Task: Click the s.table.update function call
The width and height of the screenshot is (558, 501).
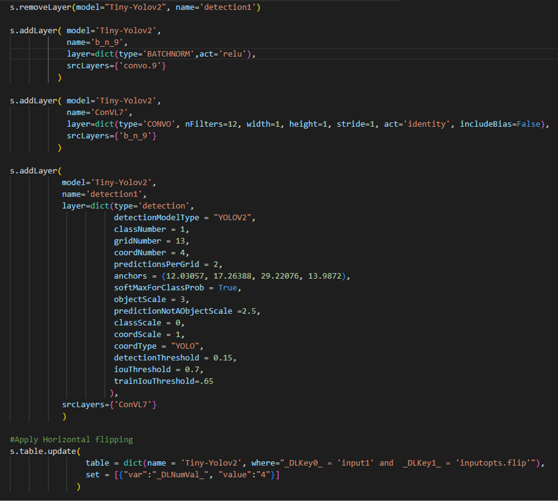Action: click(x=43, y=451)
